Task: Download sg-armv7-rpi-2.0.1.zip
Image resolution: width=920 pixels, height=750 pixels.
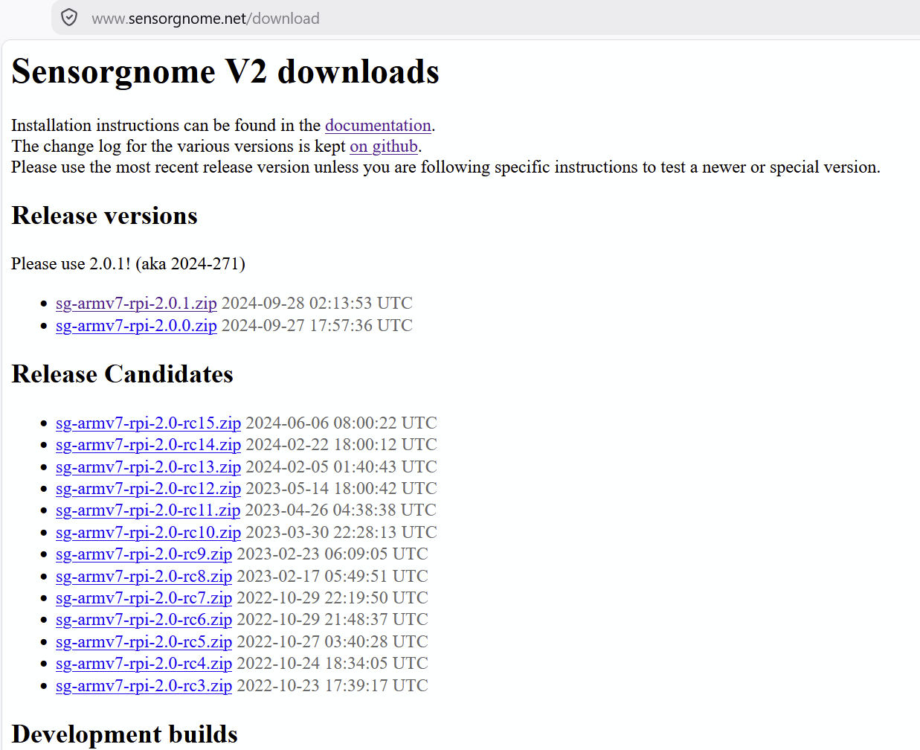Action: [136, 303]
